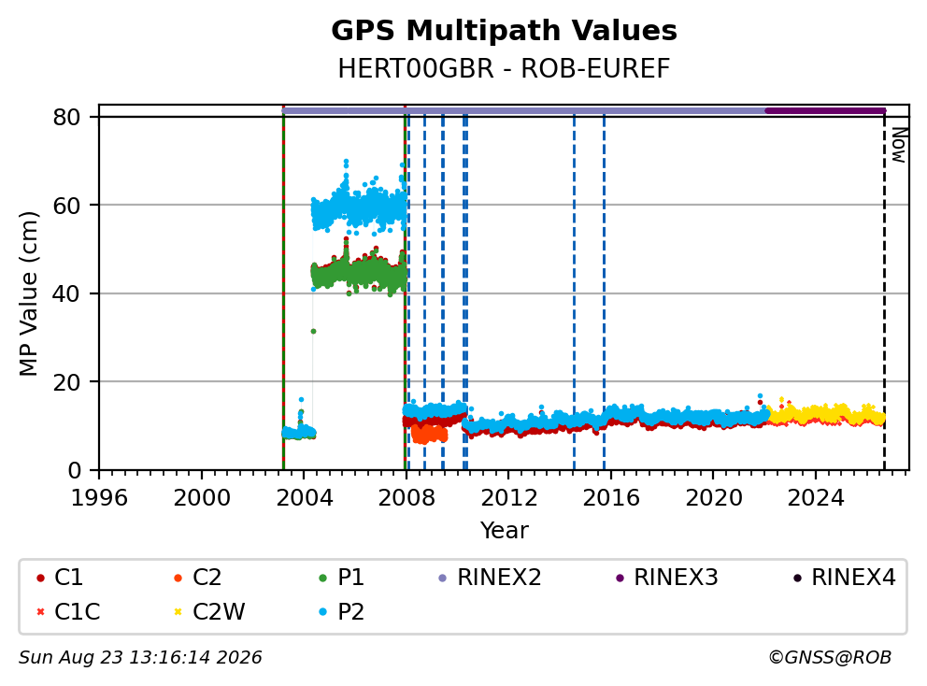The image size is (927, 686).
Task: Click the C1C red cross legend marker
Action: (x=40, y=611)
